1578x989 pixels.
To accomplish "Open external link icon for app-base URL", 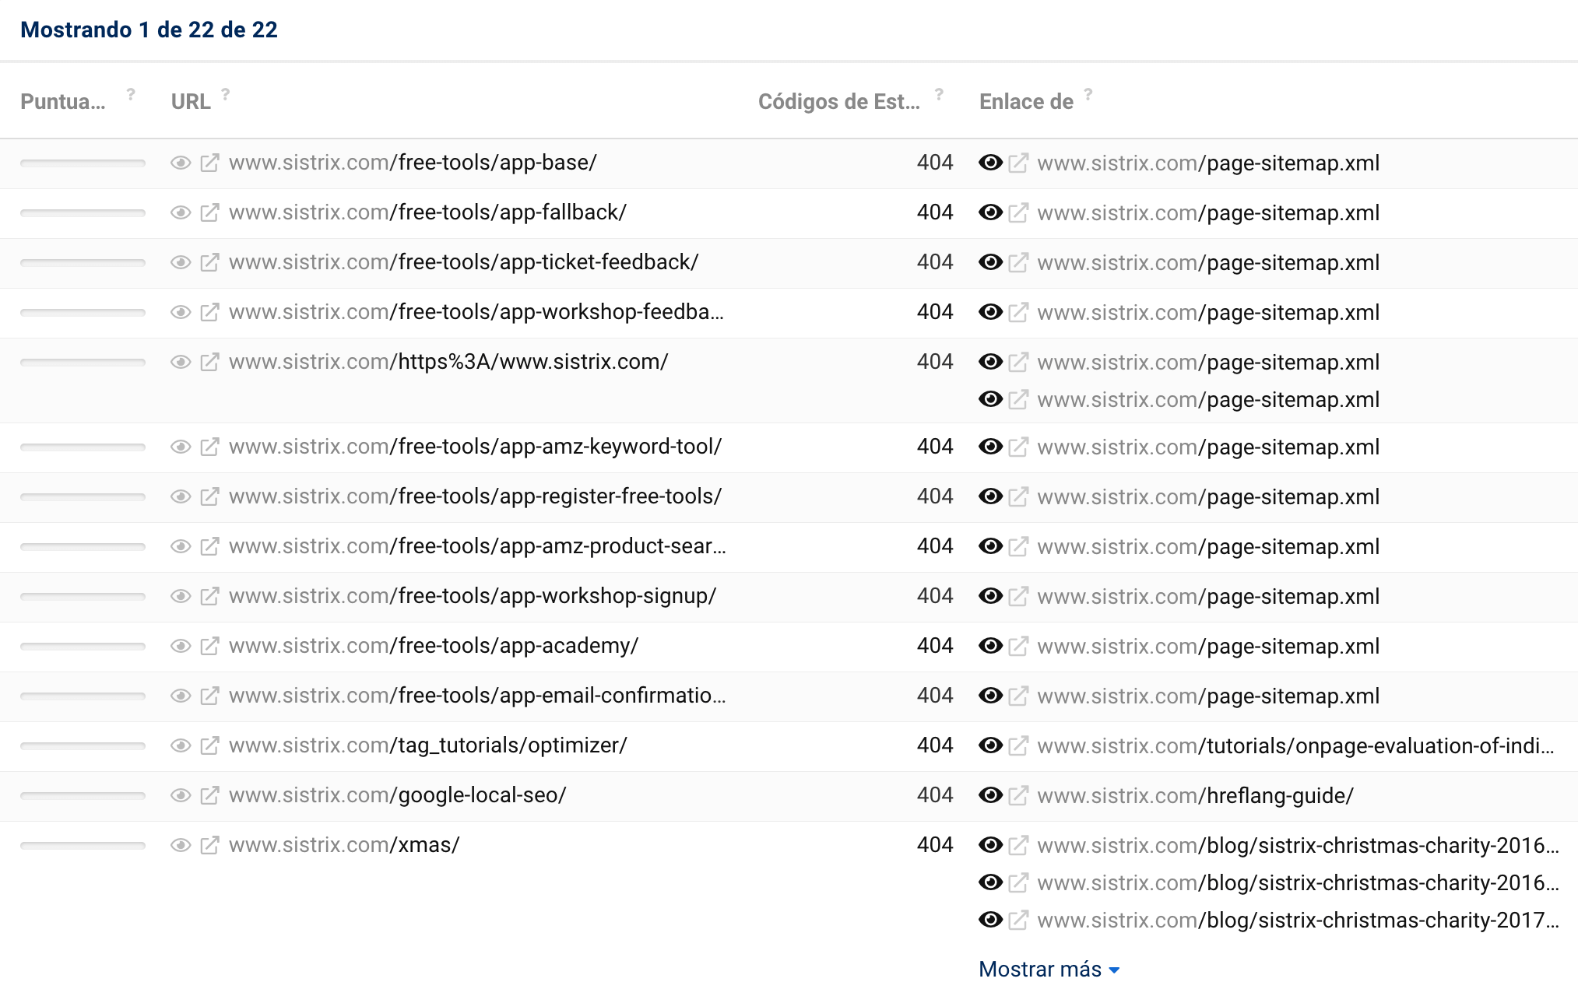I will (x=209, y=163).
